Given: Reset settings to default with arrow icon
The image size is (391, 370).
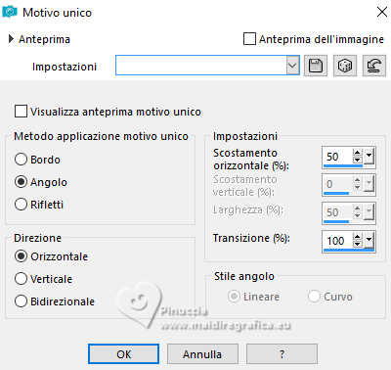Looking at the screenshot, I should tap(374, 66).
